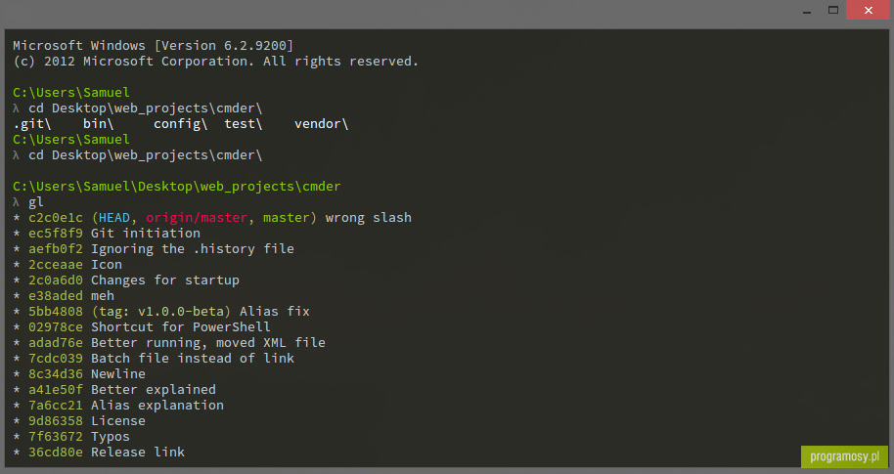The width and height of the screenshot is (894, 474).
Task: Maximize the terminal window
Action: point(833,10)
